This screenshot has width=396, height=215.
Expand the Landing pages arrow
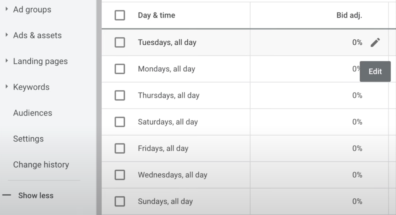7,61
